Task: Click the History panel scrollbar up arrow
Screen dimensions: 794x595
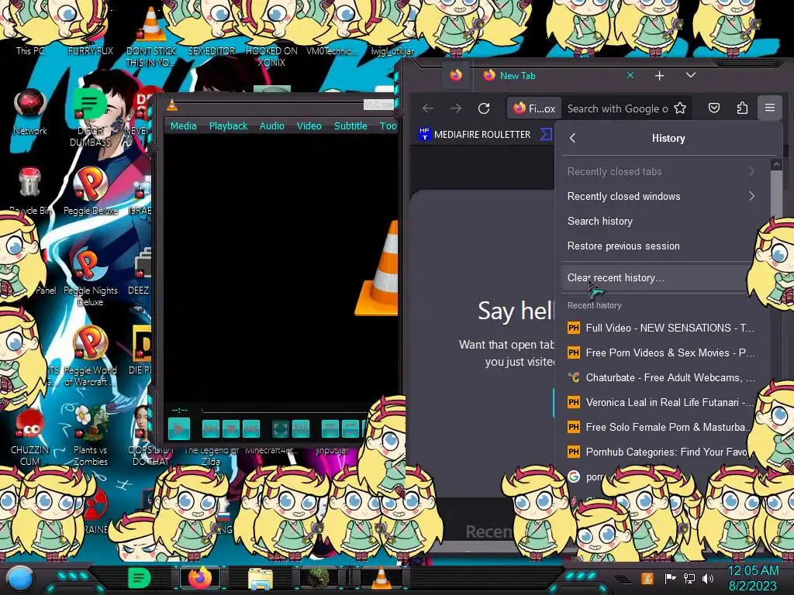Action: point(775,164)
